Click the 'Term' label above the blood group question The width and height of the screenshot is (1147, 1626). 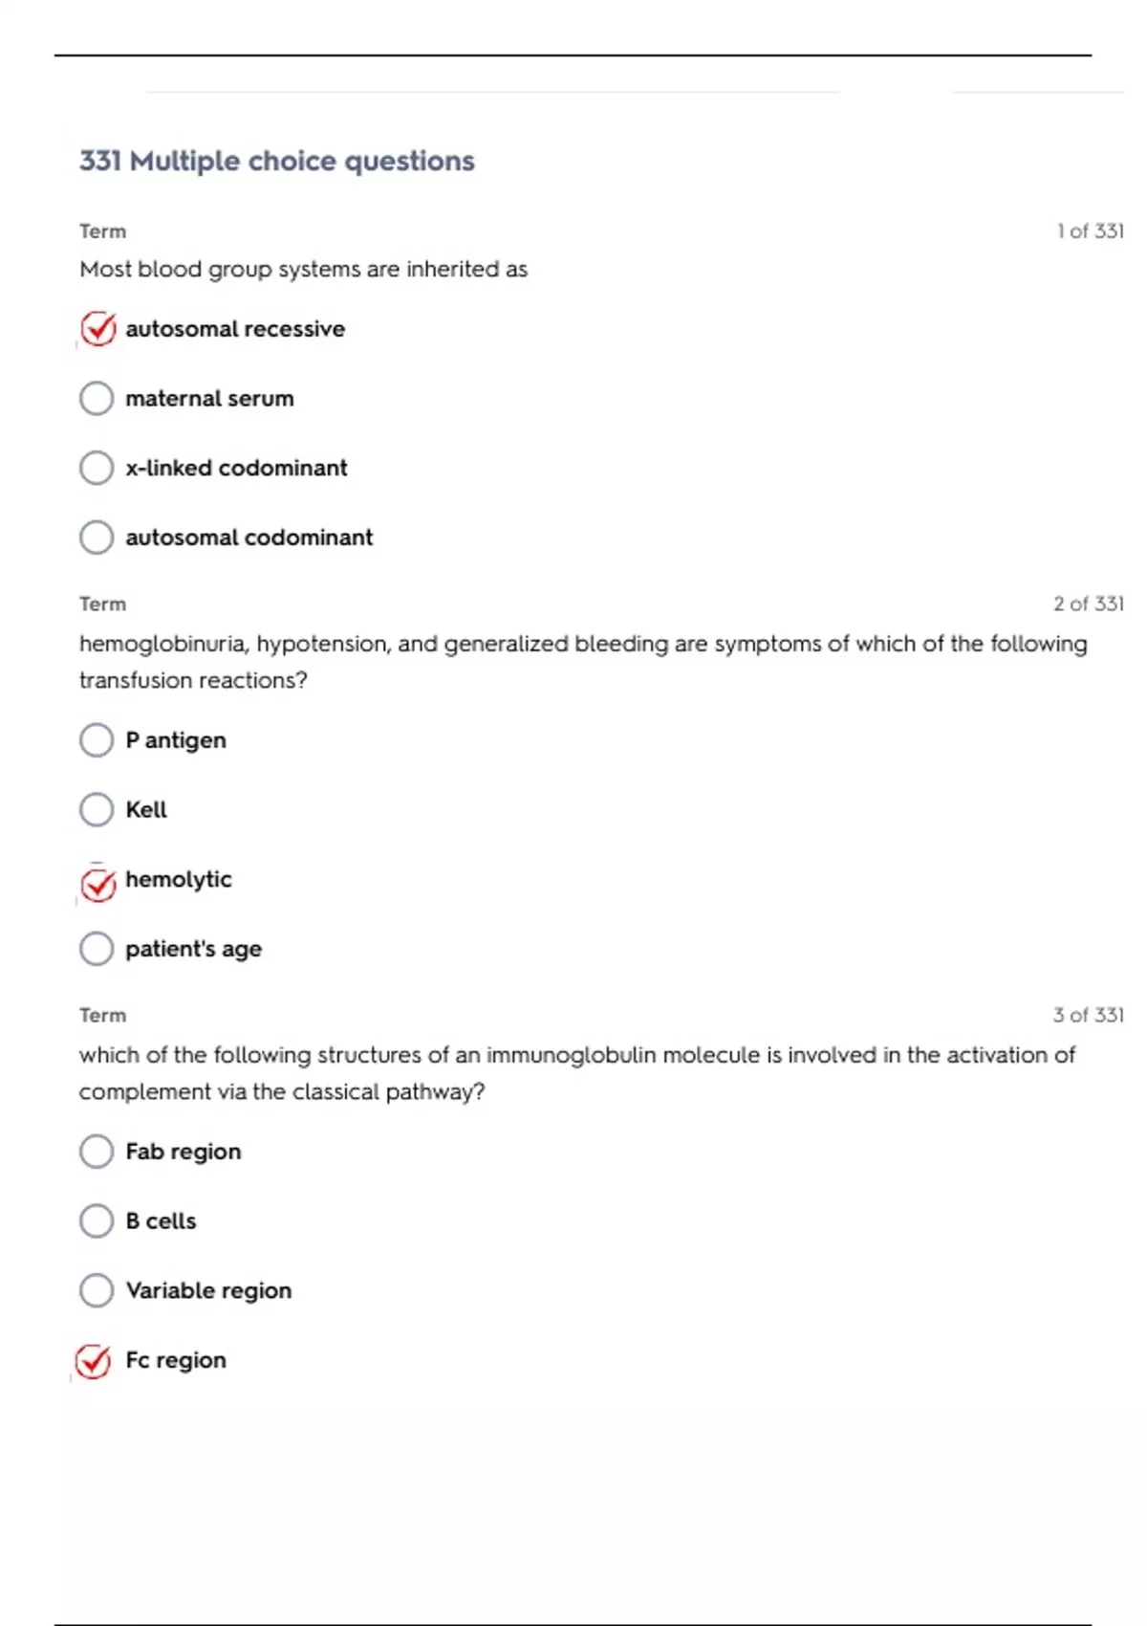(x=102, y=231)
